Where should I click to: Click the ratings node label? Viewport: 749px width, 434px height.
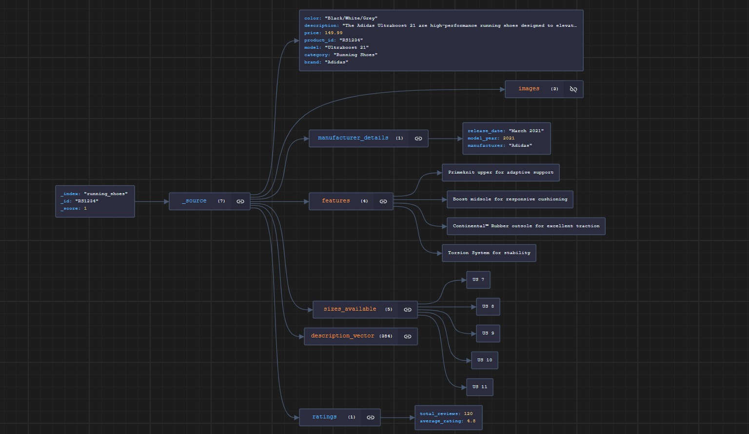[x=324, y=417]
